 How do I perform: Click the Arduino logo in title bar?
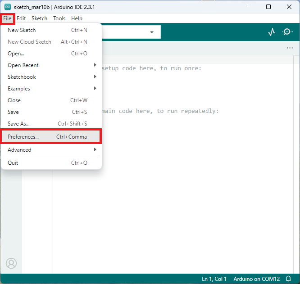(7, 7)
